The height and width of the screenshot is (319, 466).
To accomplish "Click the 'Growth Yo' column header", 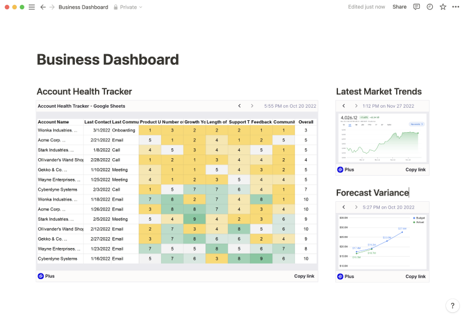I will (195, 122).
